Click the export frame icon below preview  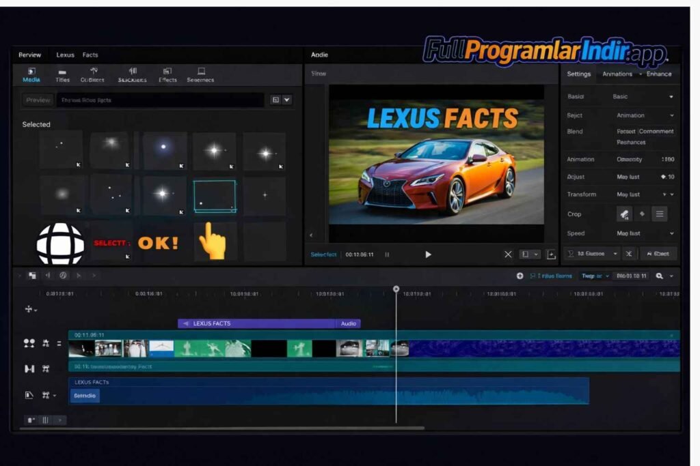(551, 254)
